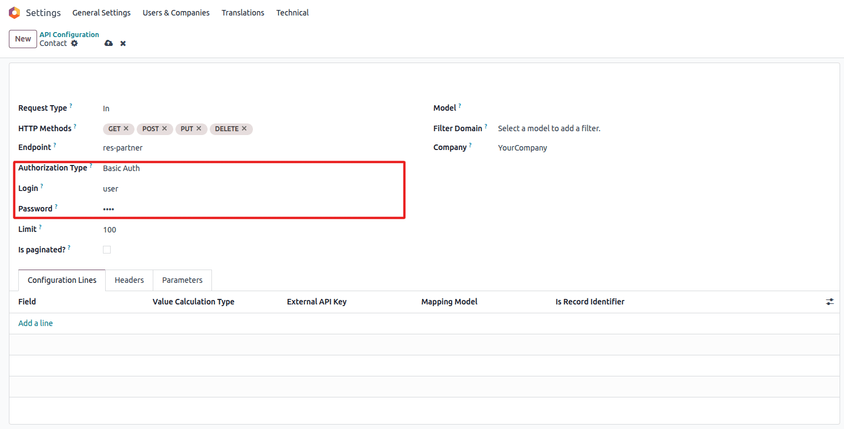Open the Technical menu
The image size is (844, 429).
[292, 13]
